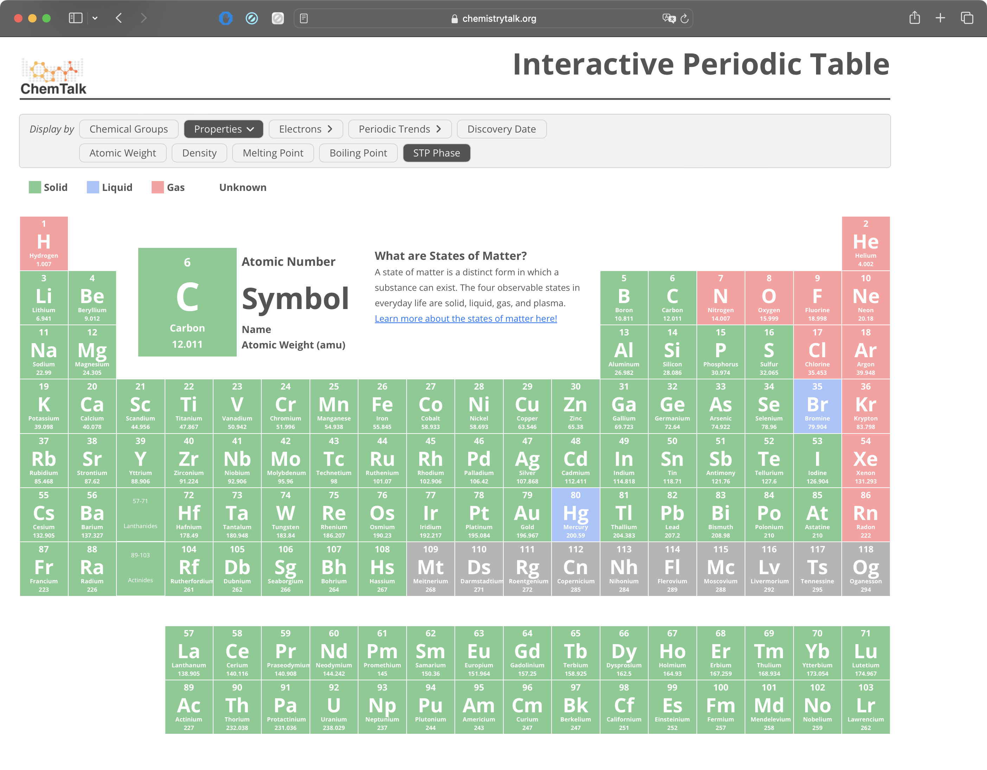This screenshot has height=770, width=987.
Task: Click the Actinium element tile
Action: pos(189,707)
